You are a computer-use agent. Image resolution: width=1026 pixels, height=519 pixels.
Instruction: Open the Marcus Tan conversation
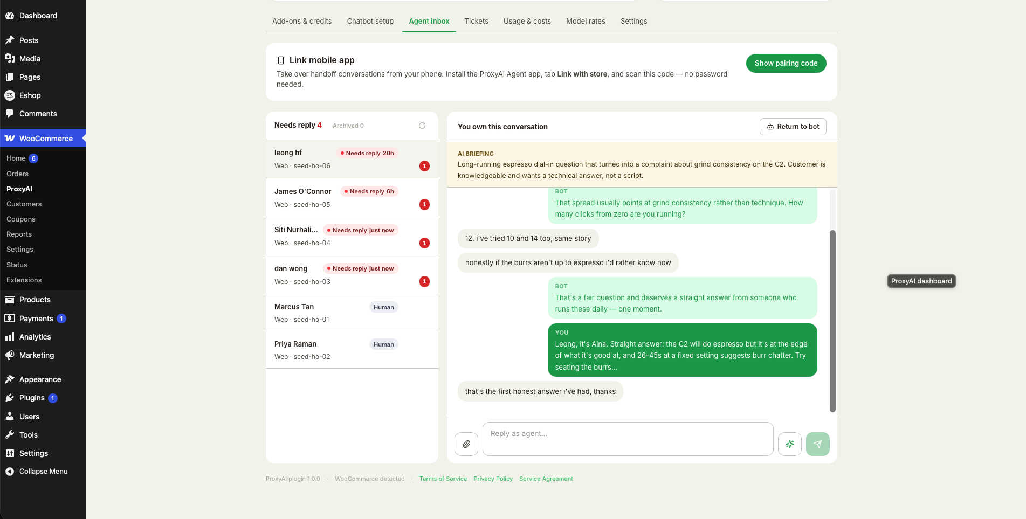[x=352, y=313]
